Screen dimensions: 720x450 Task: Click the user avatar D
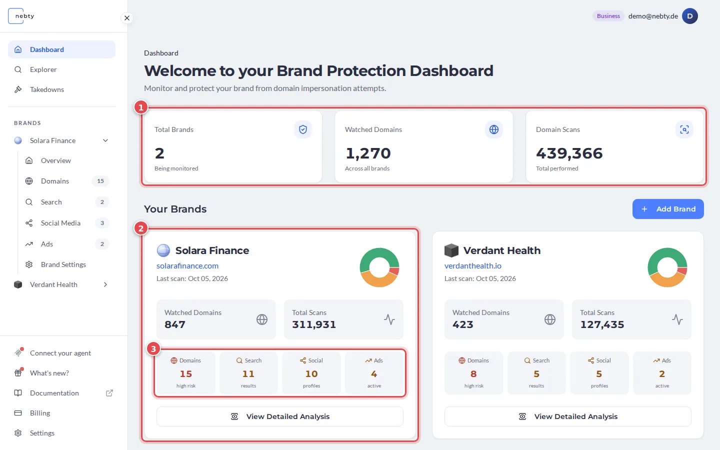(x=690, y=16)
